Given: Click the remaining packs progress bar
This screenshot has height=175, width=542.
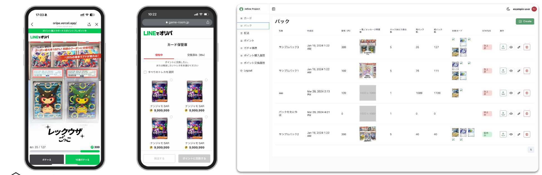Looking at the screenshot, I should pos(65,151).
